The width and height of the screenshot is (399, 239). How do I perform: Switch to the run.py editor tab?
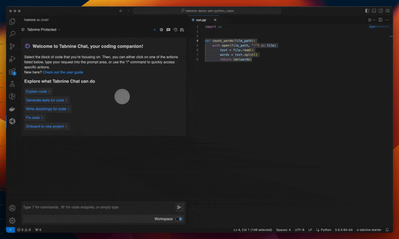[201, 20]
